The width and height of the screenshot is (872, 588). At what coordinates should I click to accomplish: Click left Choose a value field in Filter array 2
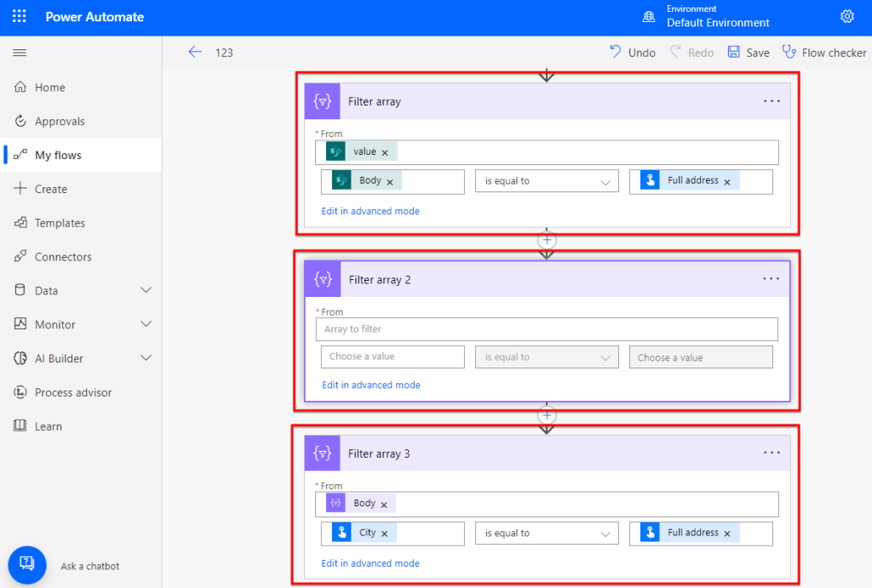click(x=393, y=357)
